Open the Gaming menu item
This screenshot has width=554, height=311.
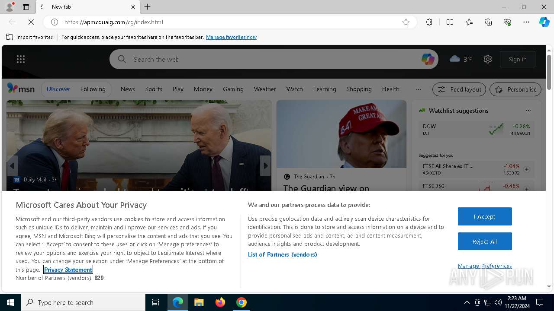click(x=233, y=89)
